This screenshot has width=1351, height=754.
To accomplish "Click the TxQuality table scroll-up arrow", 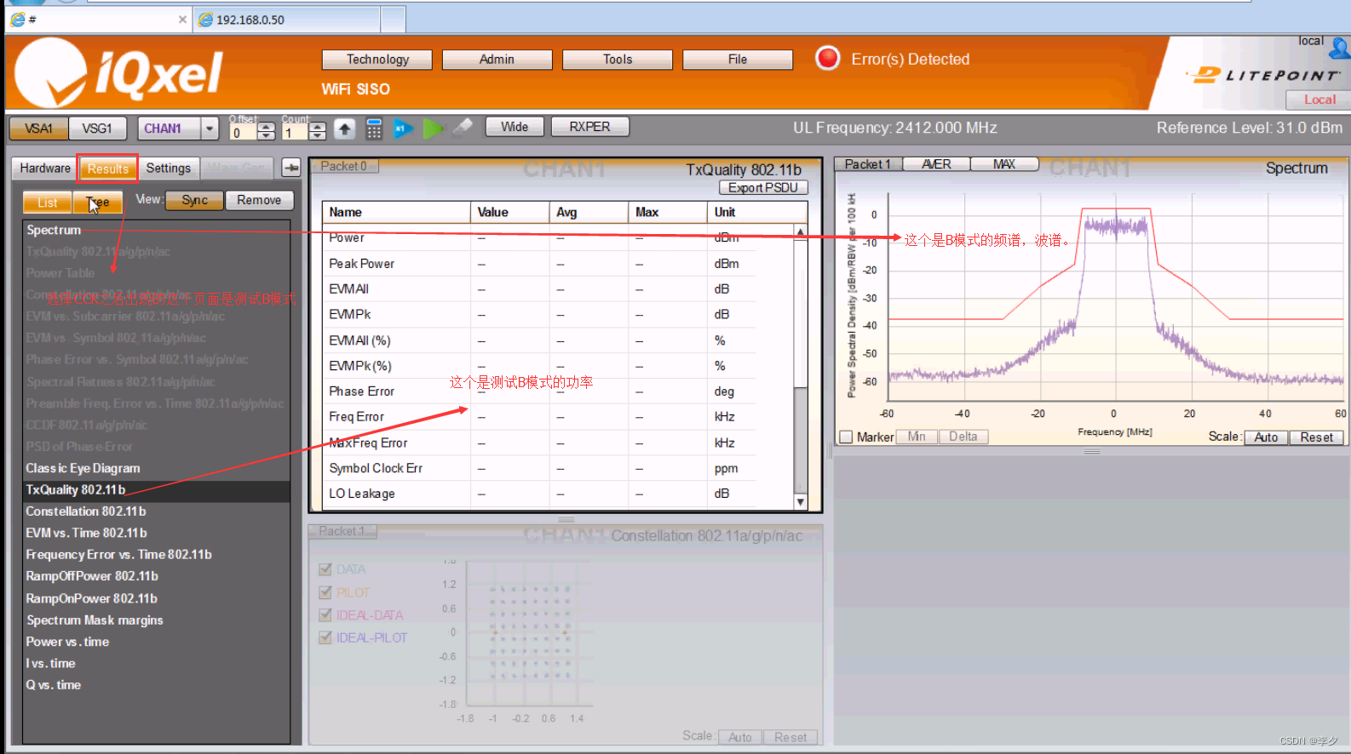I will (x=800, y=232).
